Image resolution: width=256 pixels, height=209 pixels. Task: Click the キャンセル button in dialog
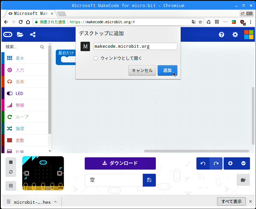tap(142, 70)
